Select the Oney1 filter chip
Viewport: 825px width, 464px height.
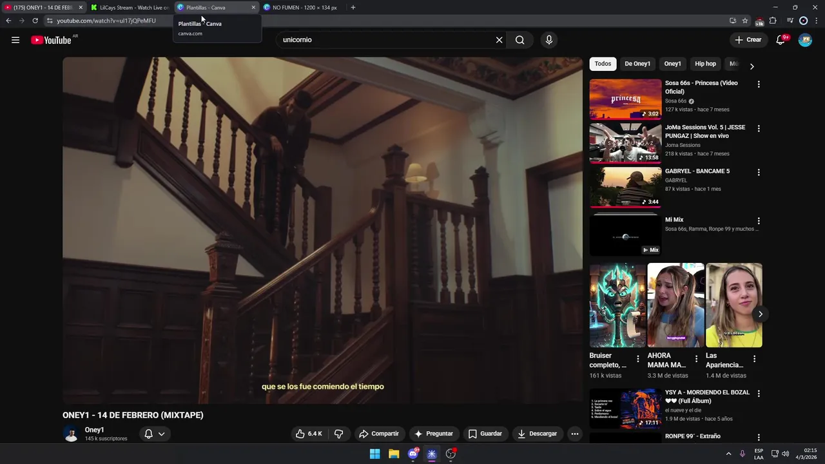[x=672, y=64]
